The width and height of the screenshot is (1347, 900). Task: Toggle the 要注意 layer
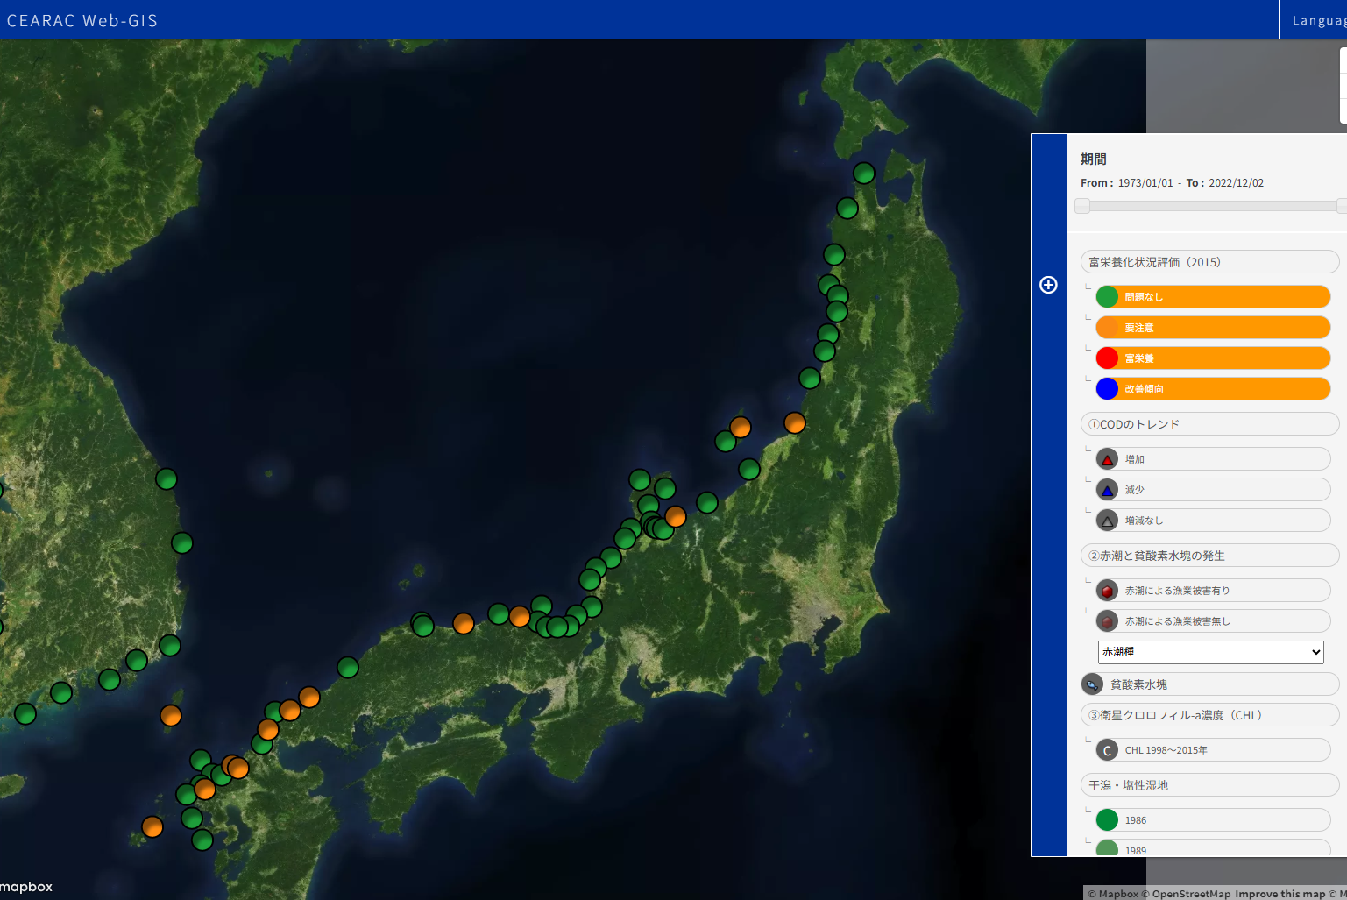[1213, 328]
